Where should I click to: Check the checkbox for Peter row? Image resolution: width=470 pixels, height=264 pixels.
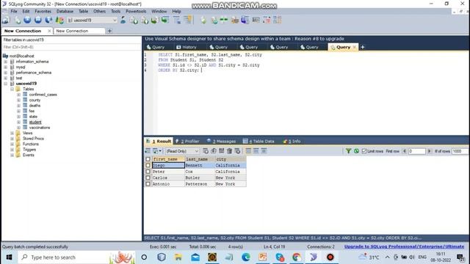148,172
